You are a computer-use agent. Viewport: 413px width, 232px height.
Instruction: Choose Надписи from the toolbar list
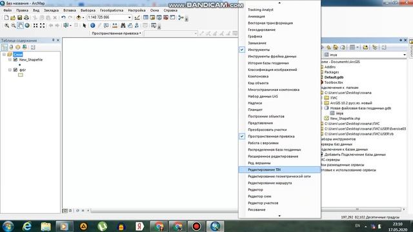(279, 103)
